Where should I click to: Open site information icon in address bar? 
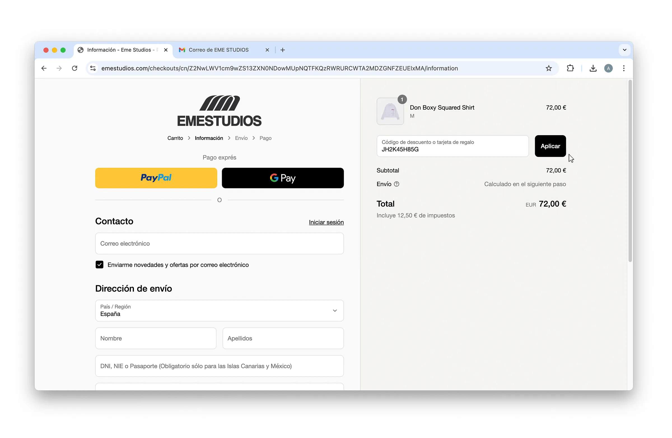pyautogui.click(x=93, y=68)
